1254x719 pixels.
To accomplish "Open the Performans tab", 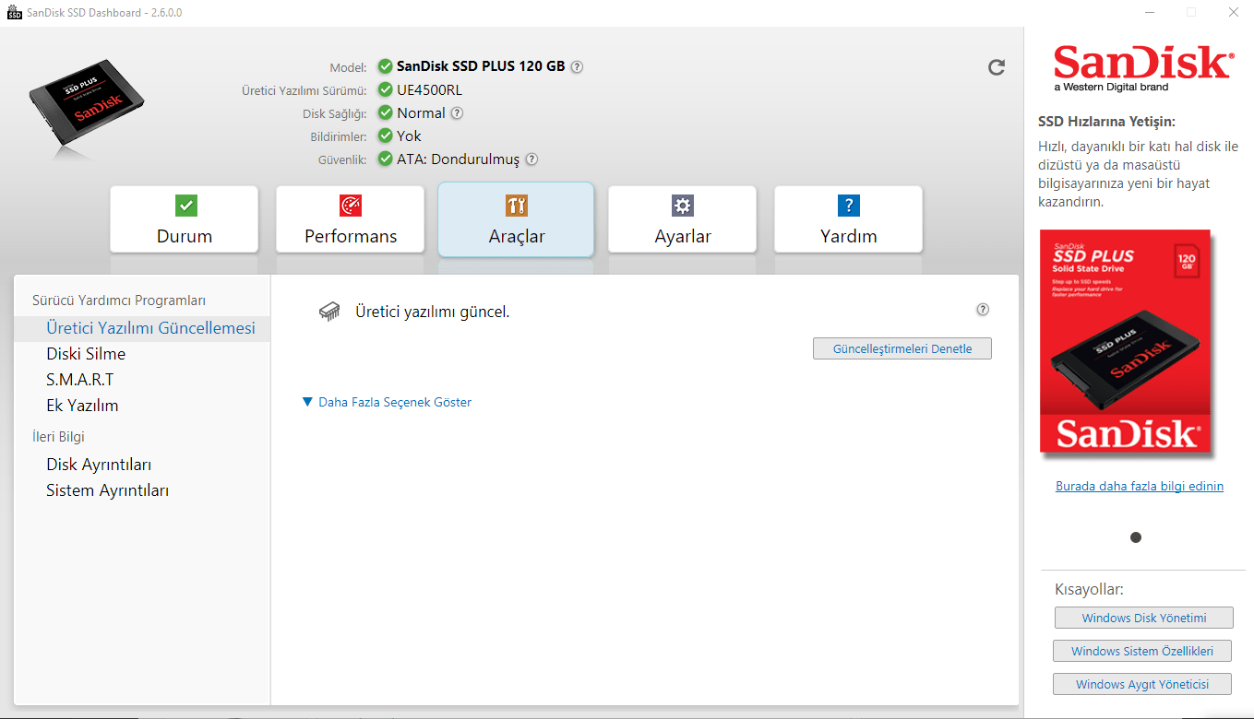I will (351, 219).
